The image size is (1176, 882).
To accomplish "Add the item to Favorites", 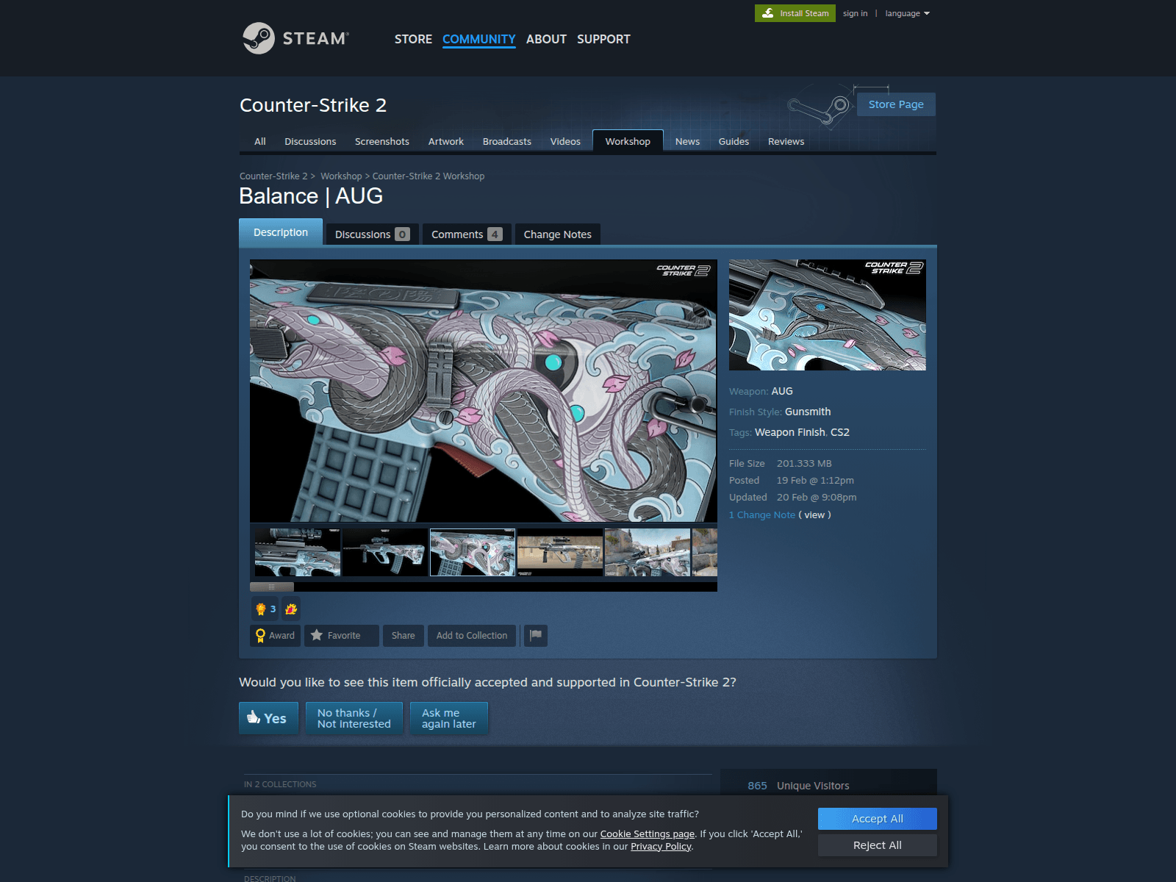I will click(x=342, y=636).
